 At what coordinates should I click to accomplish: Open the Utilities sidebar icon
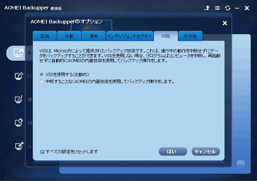(19, 146)
